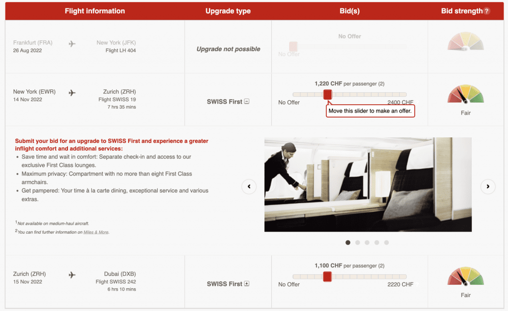The height and width of the screenshot is (311, 508).
Task: Open the Miles & More link
Action: pos(96,232)
